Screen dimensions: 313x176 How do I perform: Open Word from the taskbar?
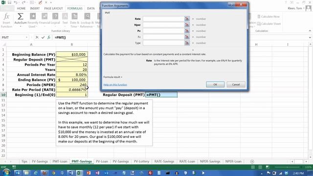click(71, 173)
